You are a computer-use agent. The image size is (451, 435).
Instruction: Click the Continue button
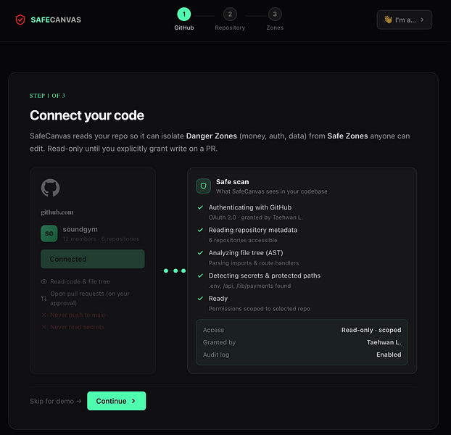(x=117, y=401)
